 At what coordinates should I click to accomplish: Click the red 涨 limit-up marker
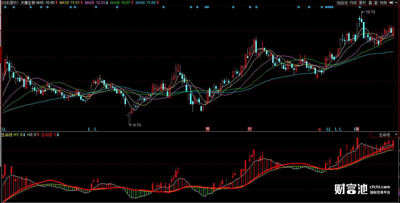(x=357, y=129)
